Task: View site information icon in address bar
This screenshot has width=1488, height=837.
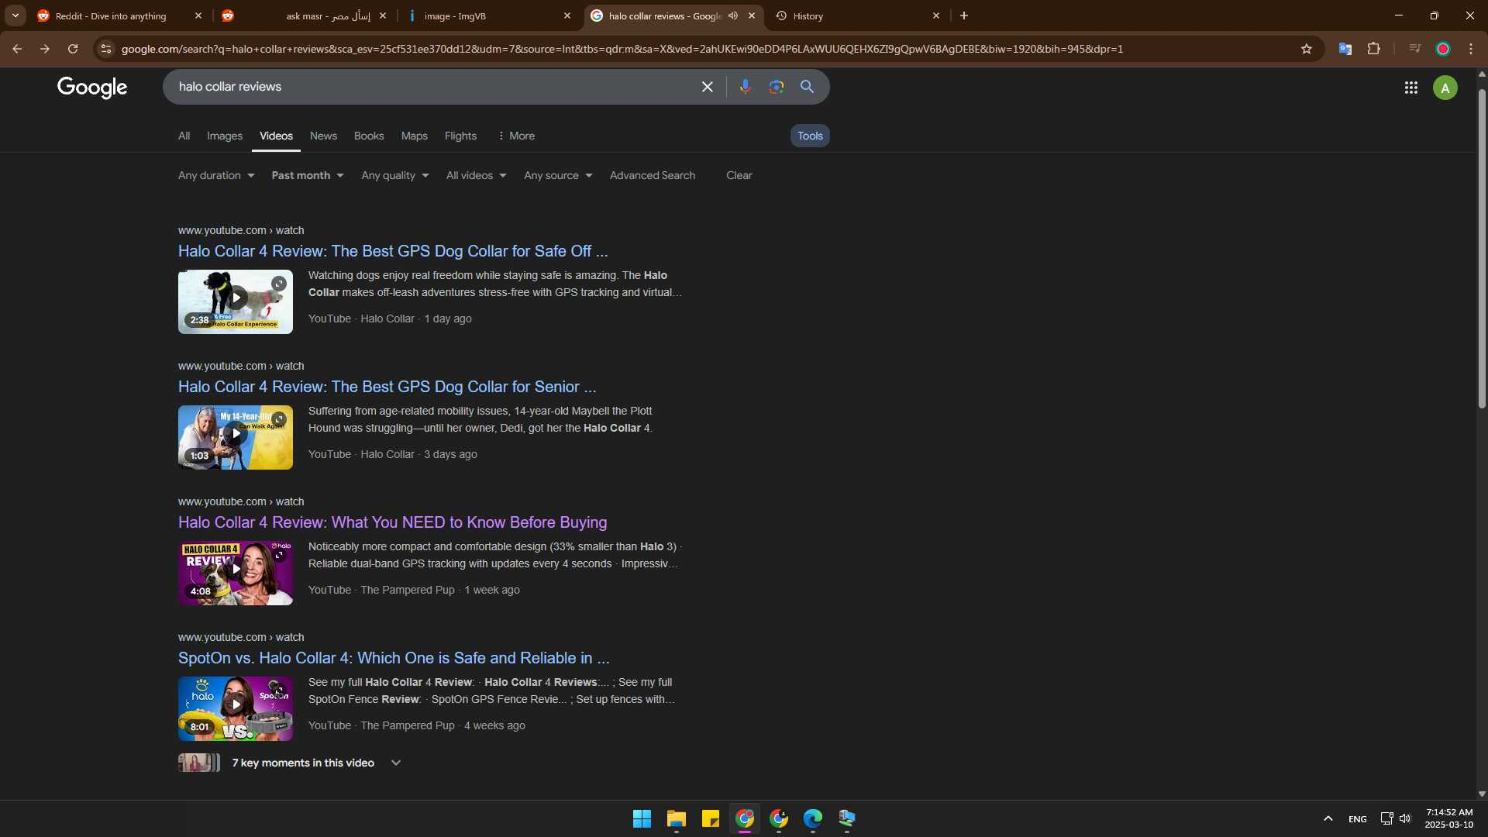Action: [106, 49]
